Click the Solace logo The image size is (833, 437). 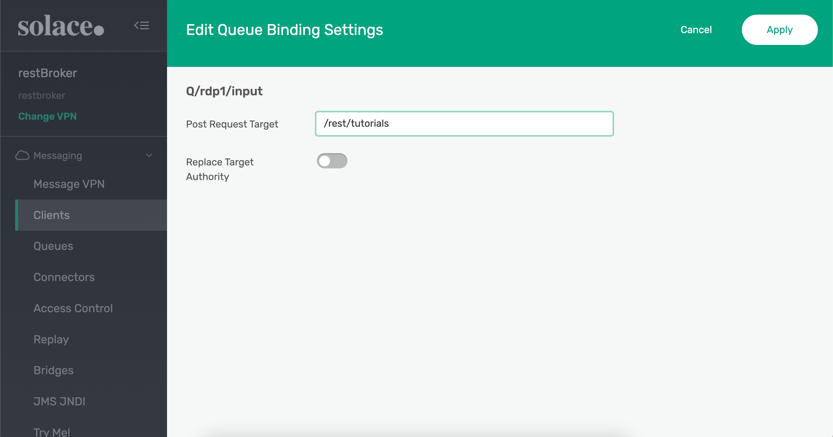(61, 26)
